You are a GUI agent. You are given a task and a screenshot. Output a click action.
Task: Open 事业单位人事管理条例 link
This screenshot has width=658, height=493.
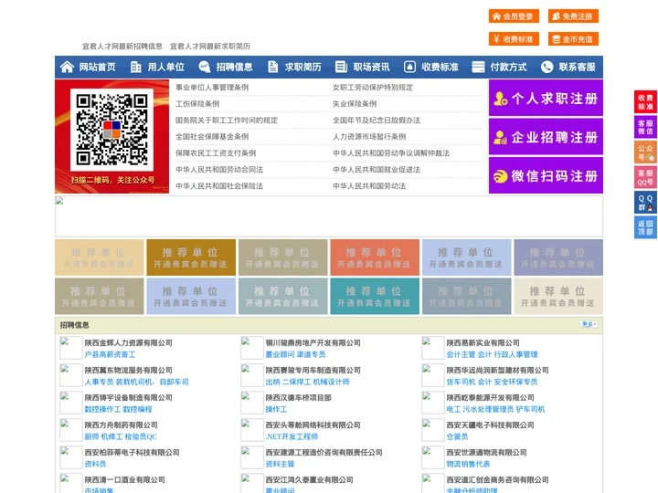pyautogui.click(x=212, y=88)
